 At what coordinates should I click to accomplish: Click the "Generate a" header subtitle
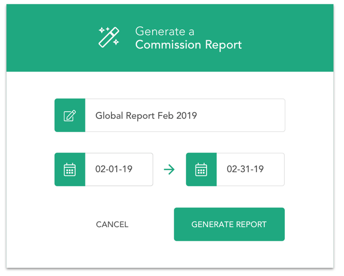pyautogui.click(x=165, y=31)
